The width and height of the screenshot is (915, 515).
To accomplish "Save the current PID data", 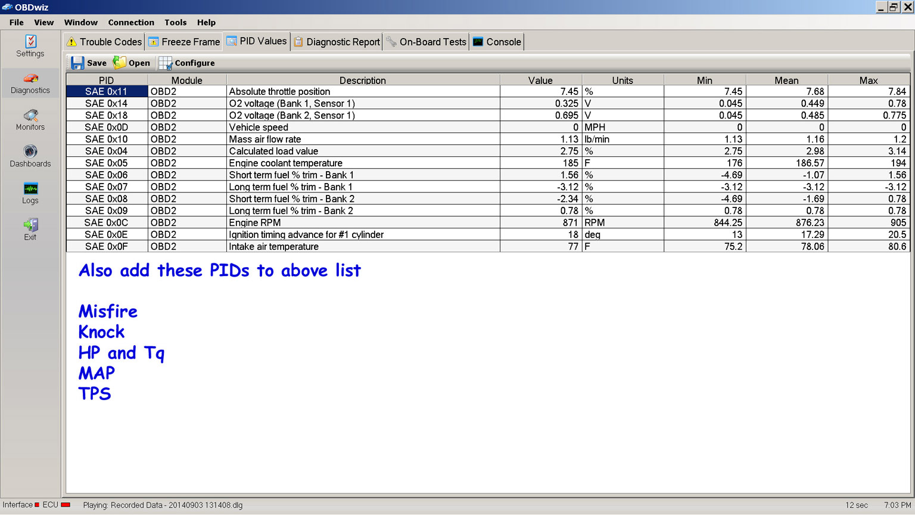I will 88,63.
